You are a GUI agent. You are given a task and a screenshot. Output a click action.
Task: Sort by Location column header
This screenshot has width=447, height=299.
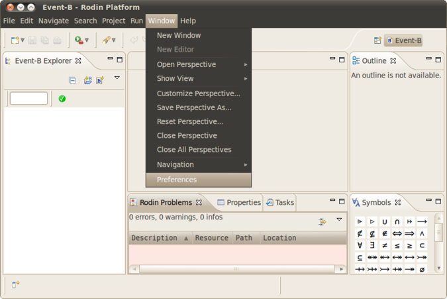303,238
